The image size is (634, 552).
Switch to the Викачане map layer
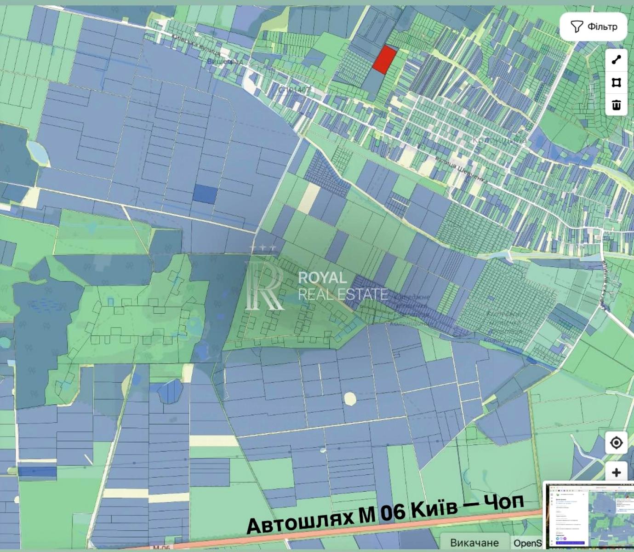point(474,543)
